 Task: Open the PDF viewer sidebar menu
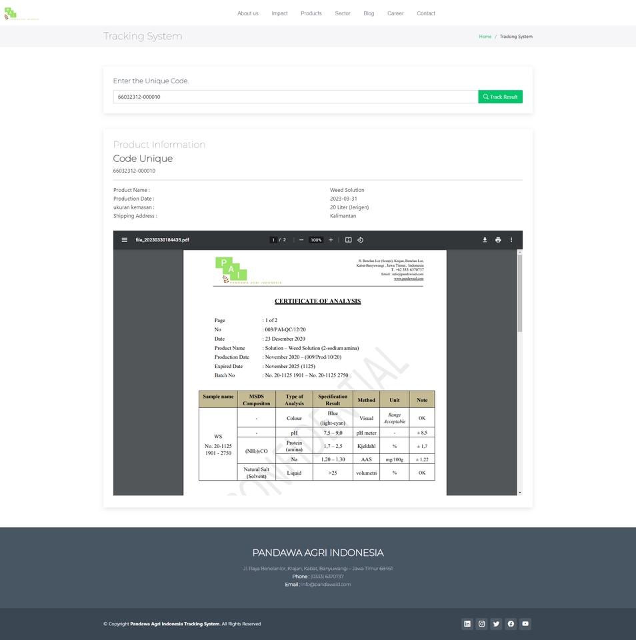click(x=125, y=240)
